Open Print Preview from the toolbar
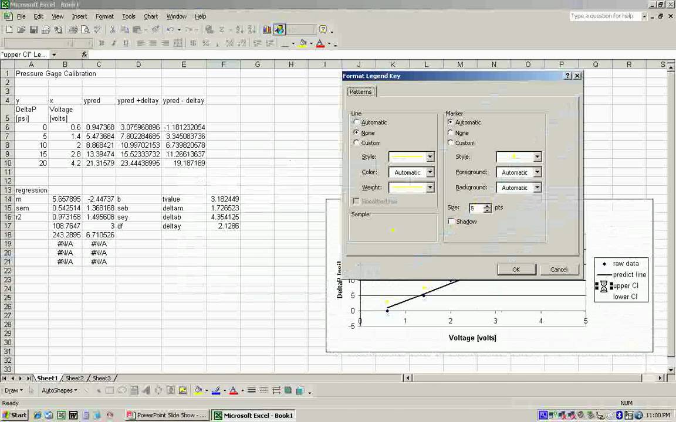The width and height of the screenshot is (676, 422). coord(85,30)
